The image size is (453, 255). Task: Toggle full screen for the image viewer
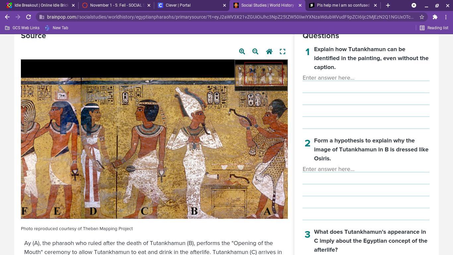tap(283, 51)
